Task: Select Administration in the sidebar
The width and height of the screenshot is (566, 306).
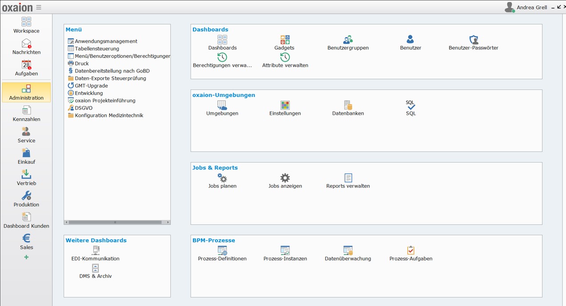Action: pos(26,93)
